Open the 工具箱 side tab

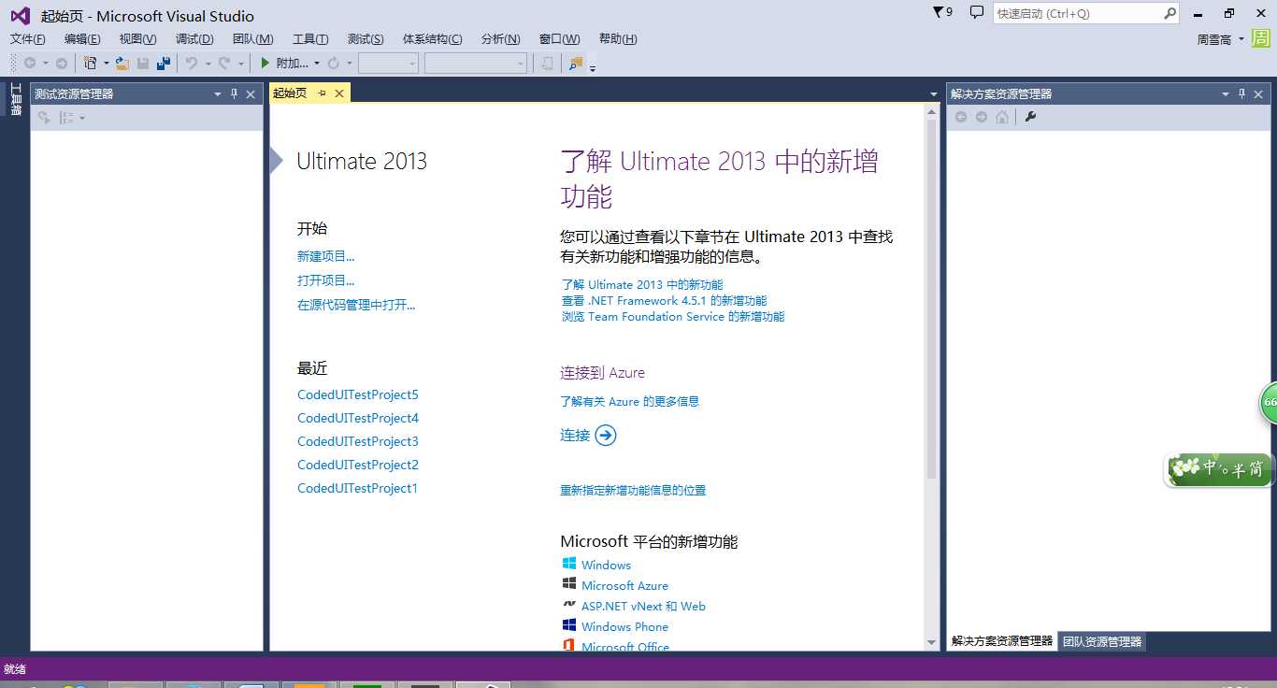pos(15,100)
